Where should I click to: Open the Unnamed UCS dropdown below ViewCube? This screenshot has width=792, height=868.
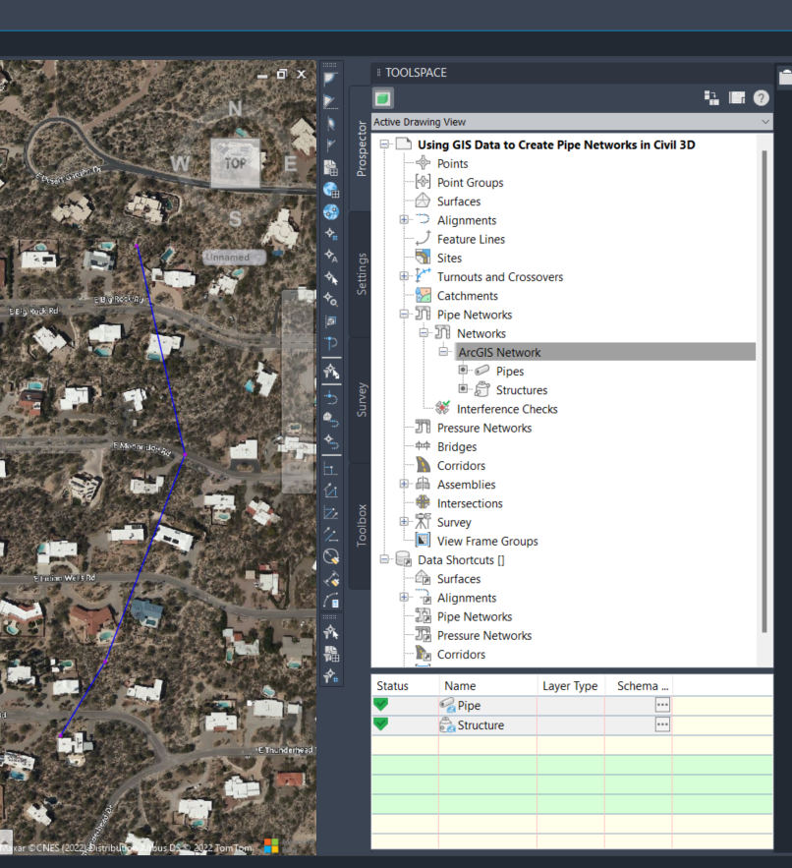coord(234,258)
